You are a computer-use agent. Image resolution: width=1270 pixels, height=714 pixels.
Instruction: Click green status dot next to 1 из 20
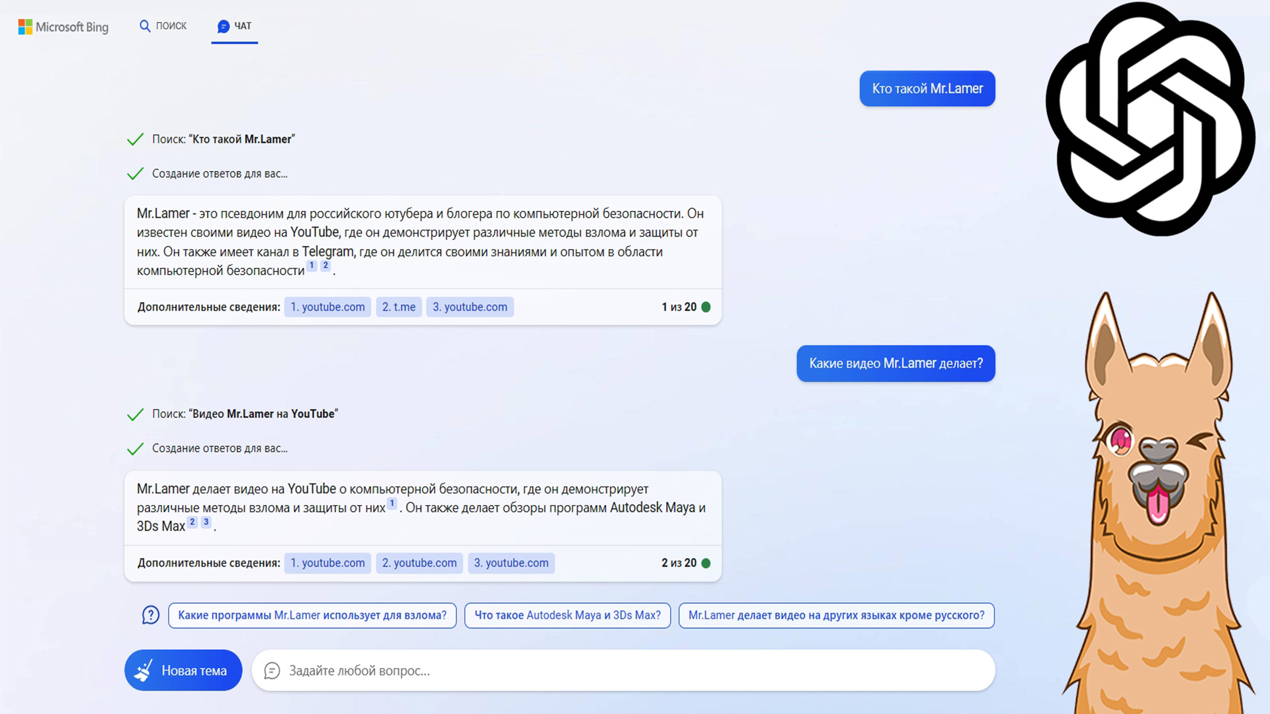tap(706, 307)
